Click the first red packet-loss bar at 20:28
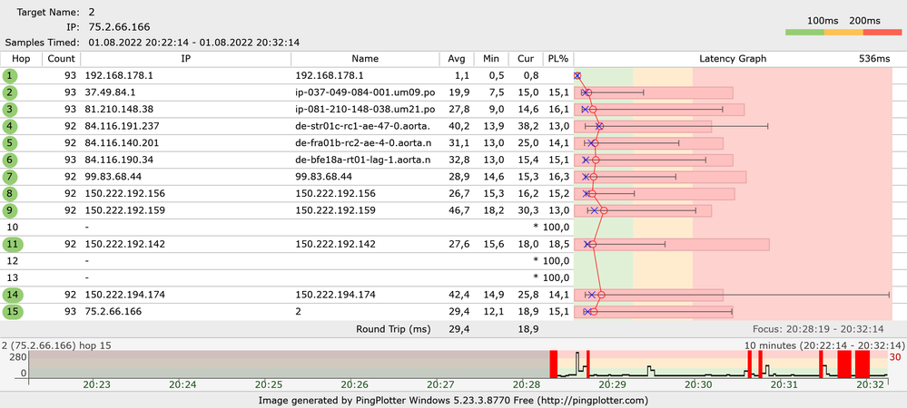The image size is (907, 408). pos(553,364)
